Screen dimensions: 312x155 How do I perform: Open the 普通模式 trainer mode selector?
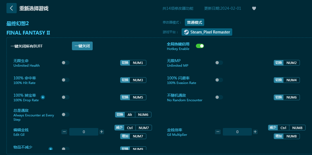point(194,22)
